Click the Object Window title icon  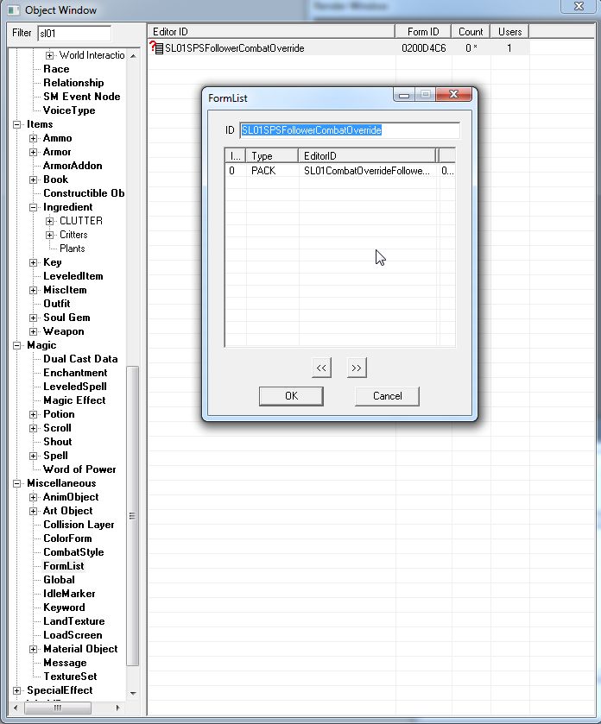14,9
